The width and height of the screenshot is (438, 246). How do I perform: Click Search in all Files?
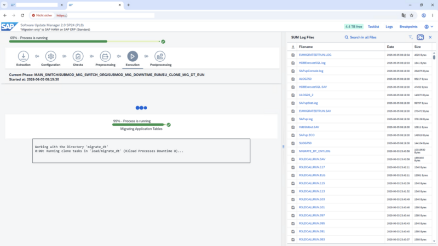[360, 37]
